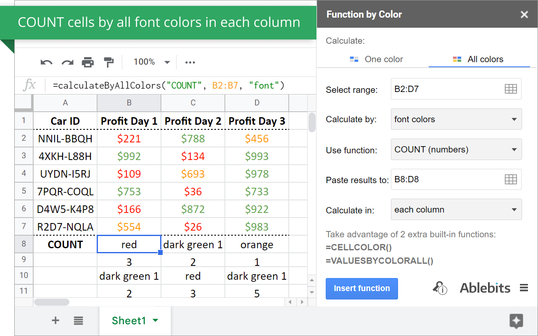Click the redo arrow in toolbar
The width and height of the screenshot is (538, 336).
click(x=67, y=62)
